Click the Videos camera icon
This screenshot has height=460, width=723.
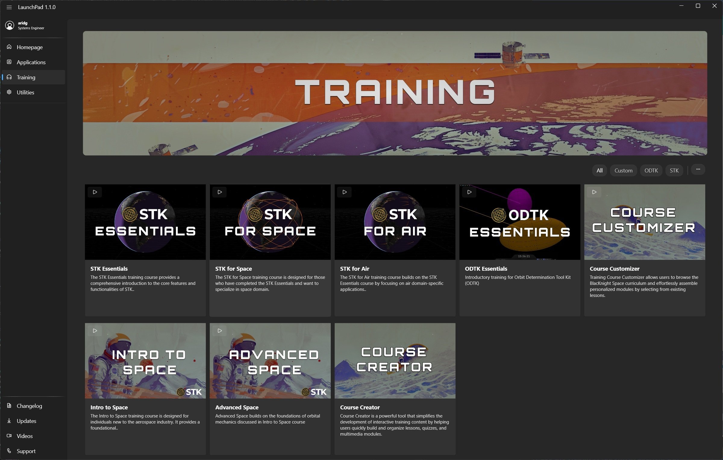point(9,436)
